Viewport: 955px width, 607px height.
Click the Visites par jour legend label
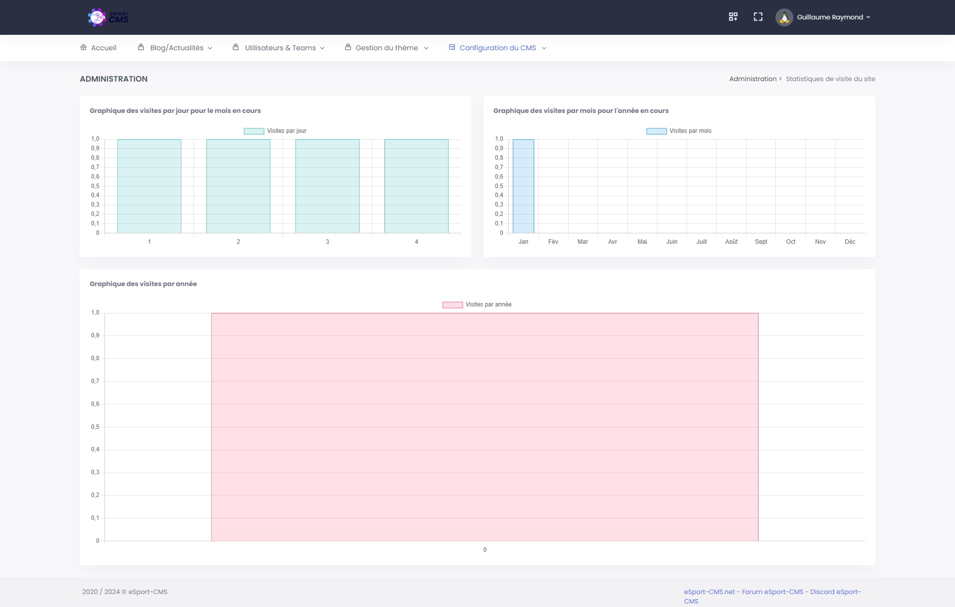(x=286, y=131)
